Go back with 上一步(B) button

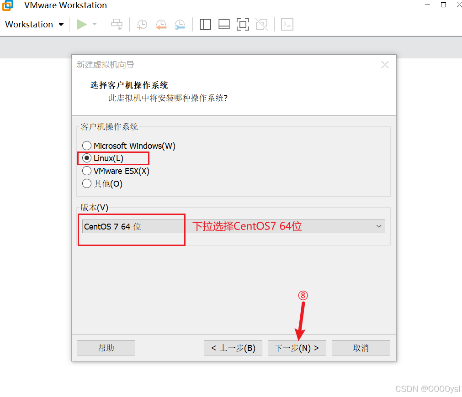point(233,348)
